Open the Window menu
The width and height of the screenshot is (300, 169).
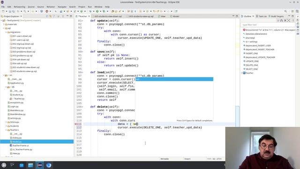click(x=98, y=7)
